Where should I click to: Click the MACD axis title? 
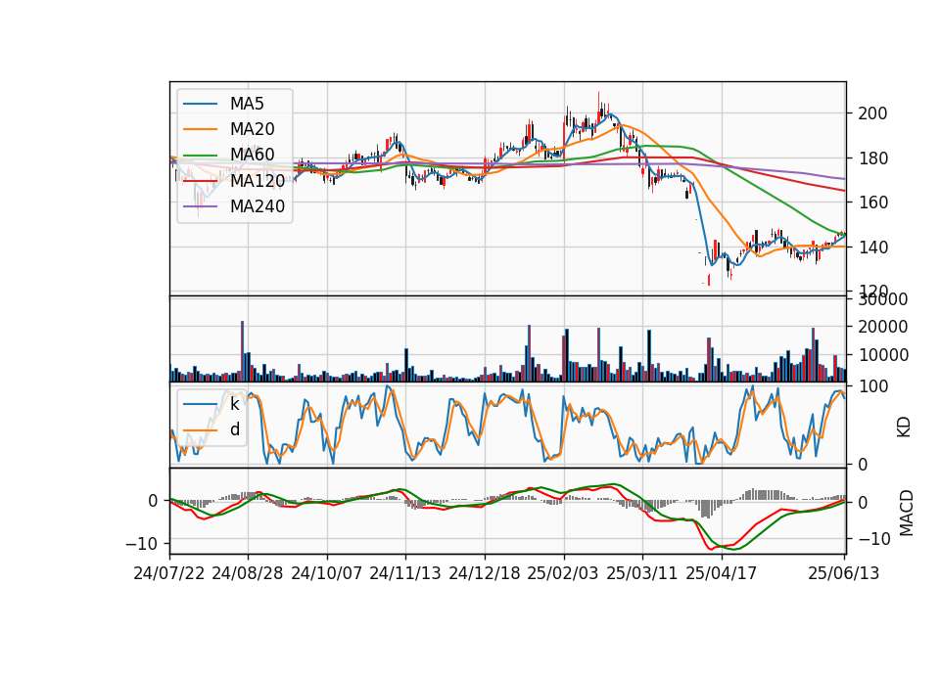click(906, 513)
